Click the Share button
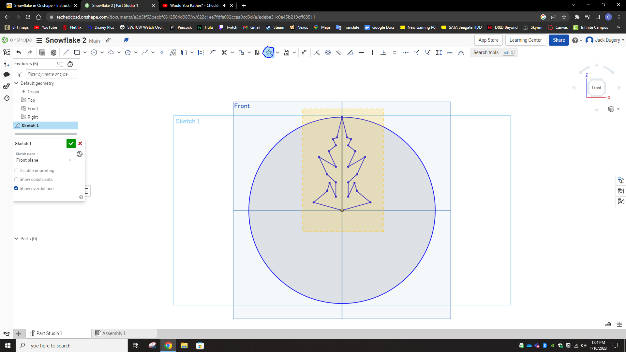Screen dimensions: 626x352 [559, 40]
